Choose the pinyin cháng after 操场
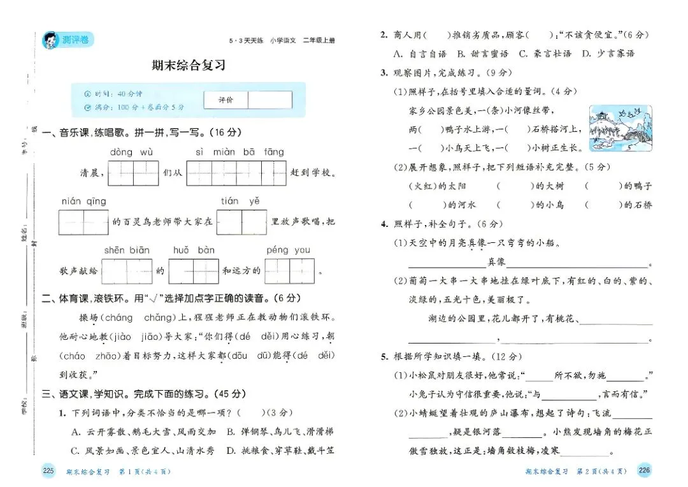This screenshot has height=487, width=688. pos(118,318)
